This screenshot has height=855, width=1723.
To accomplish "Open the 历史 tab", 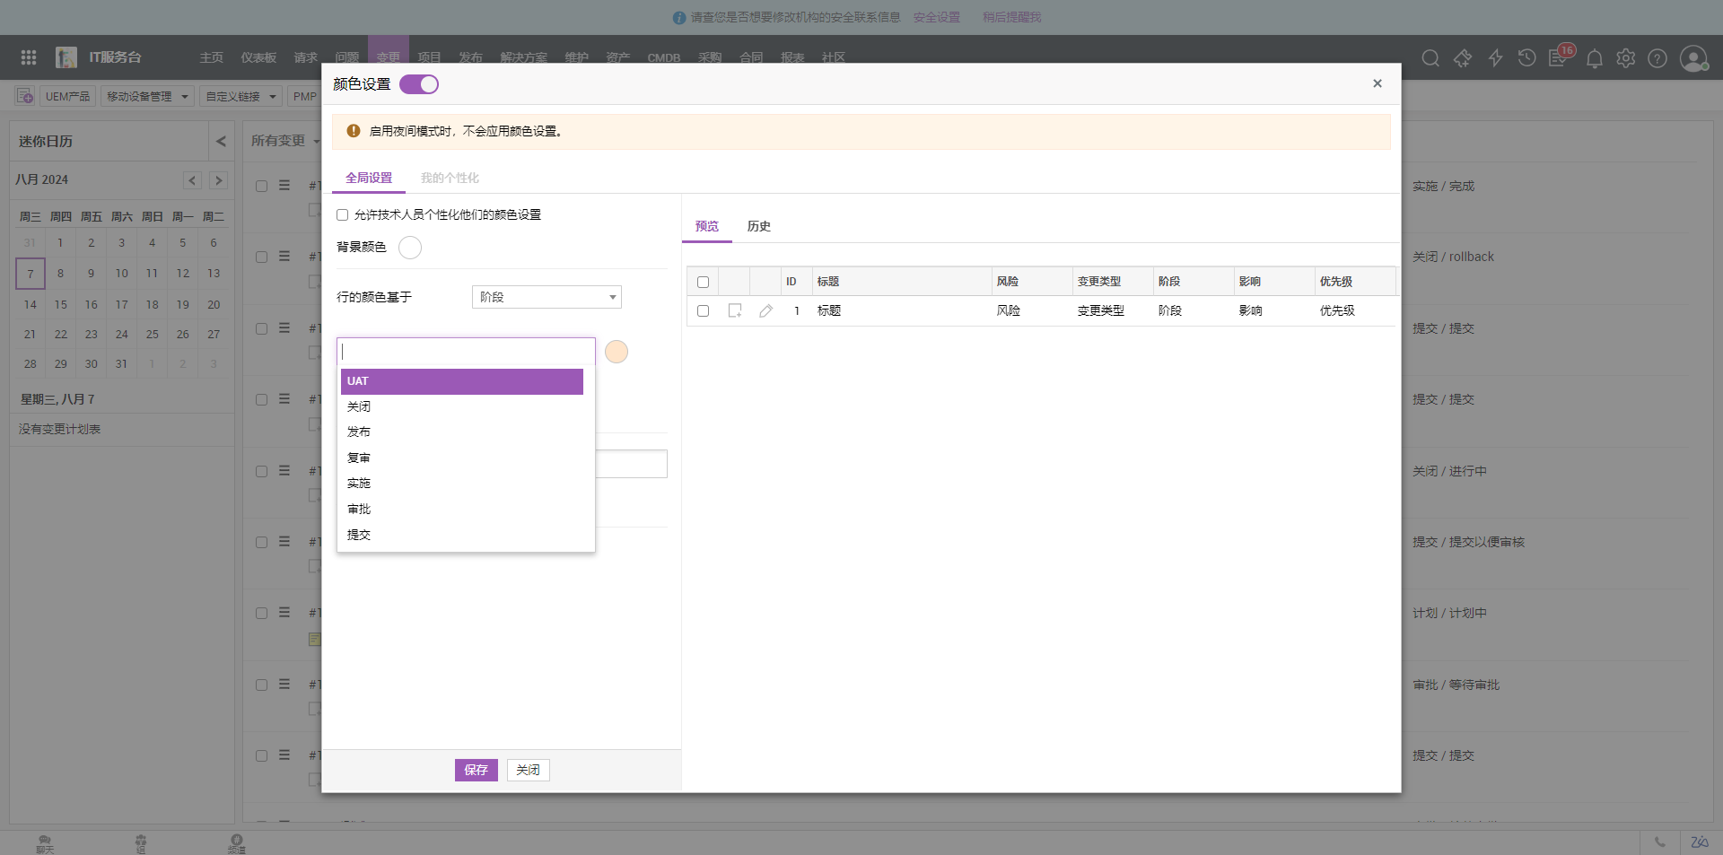I will pyautogui.click(x=758, y=226).
